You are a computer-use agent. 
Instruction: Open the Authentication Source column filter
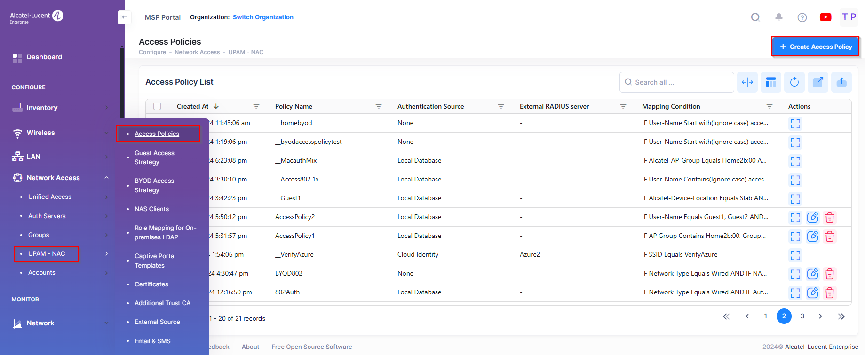(500, 106)
